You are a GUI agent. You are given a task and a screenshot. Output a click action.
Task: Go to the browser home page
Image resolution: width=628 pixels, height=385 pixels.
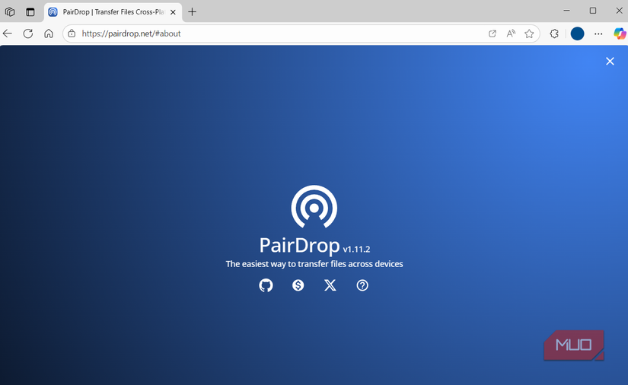pyautogui.click(x=49, y=33)
